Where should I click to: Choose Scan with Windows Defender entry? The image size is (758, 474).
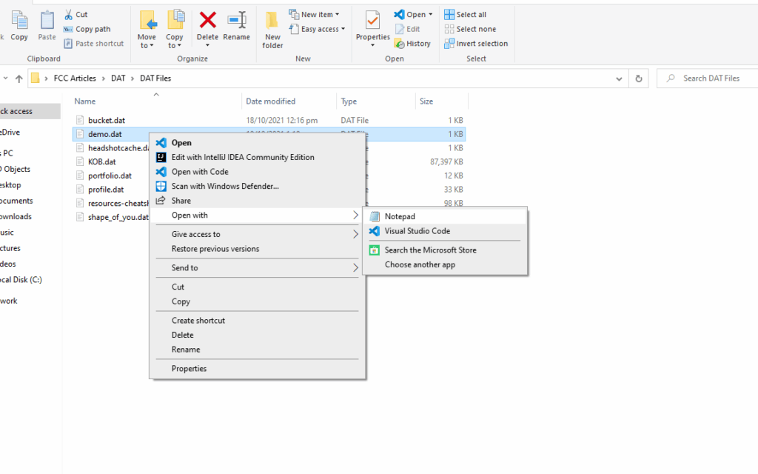[x=224, y=186]
